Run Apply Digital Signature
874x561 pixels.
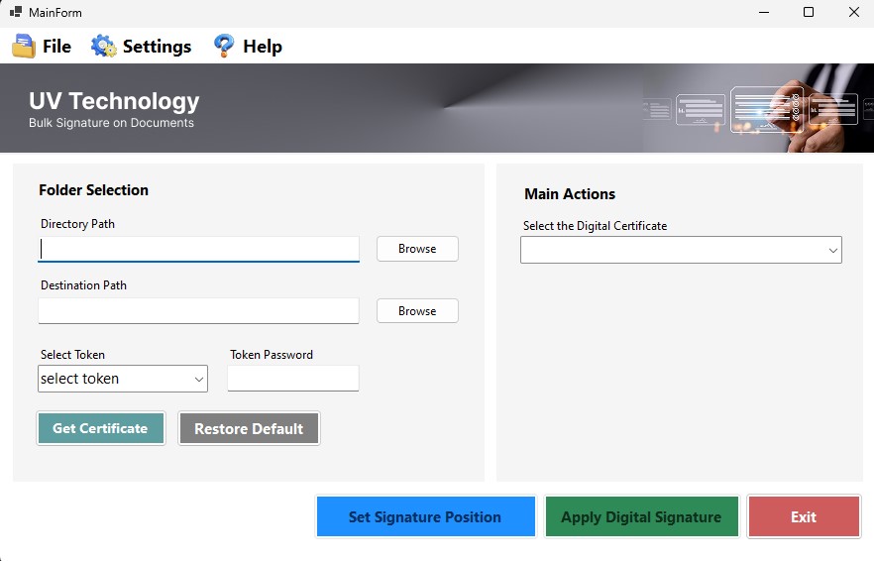point(641,516)
